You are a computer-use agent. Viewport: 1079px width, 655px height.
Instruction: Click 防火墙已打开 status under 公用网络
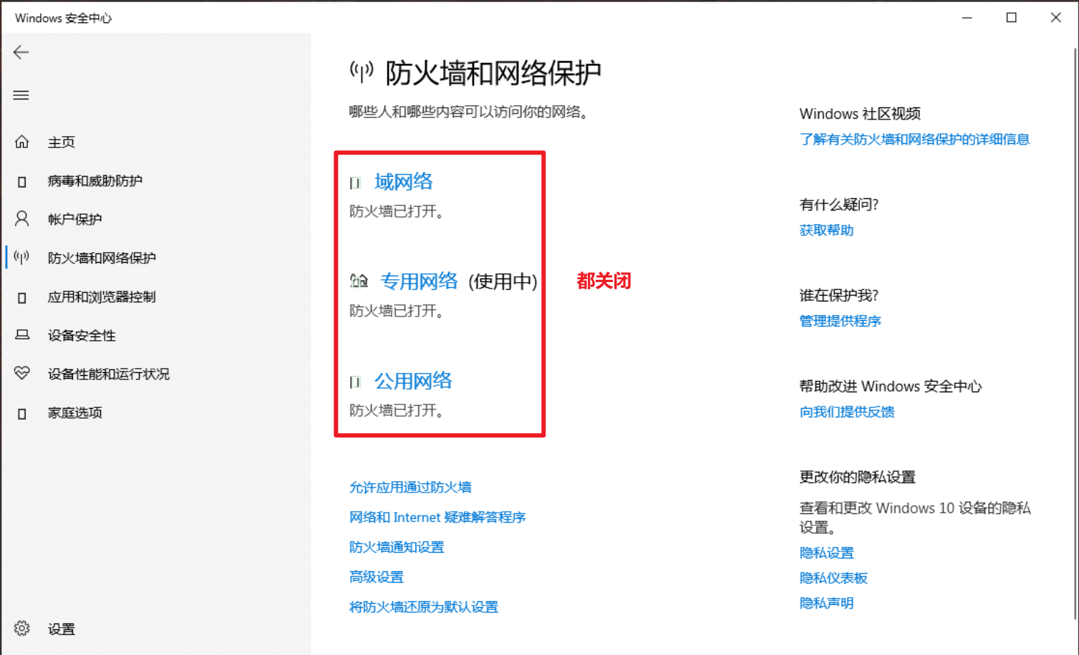(396, 411)
